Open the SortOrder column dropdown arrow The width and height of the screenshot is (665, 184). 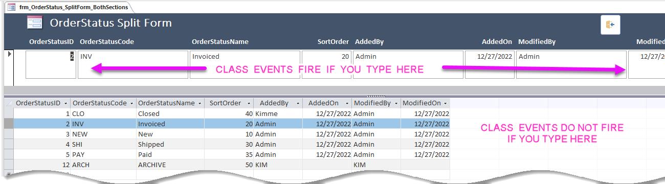click(248, 103)
